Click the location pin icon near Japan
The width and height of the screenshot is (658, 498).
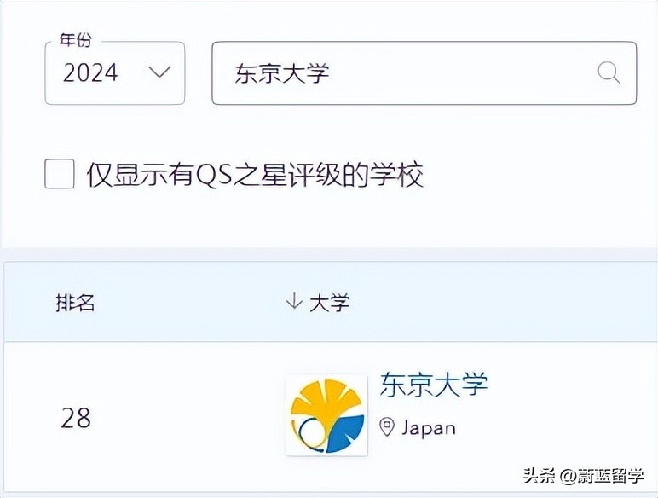pos(387,427)
